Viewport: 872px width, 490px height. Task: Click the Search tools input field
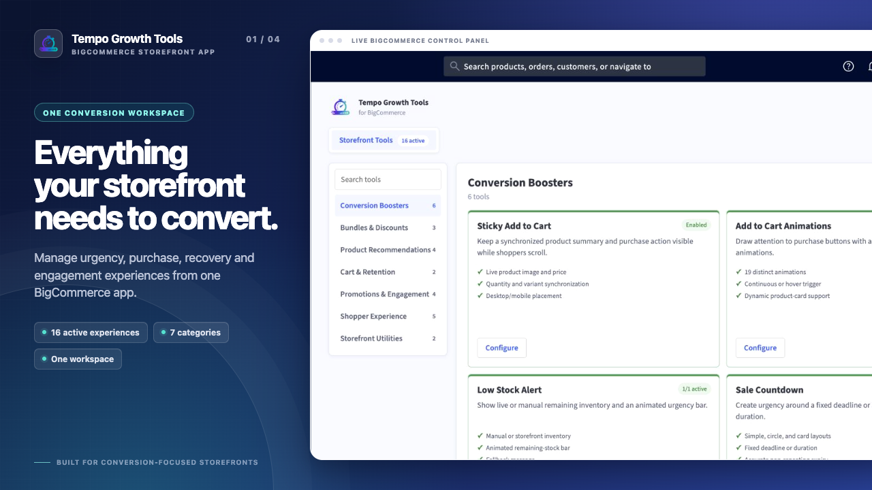tap(388, 180)
